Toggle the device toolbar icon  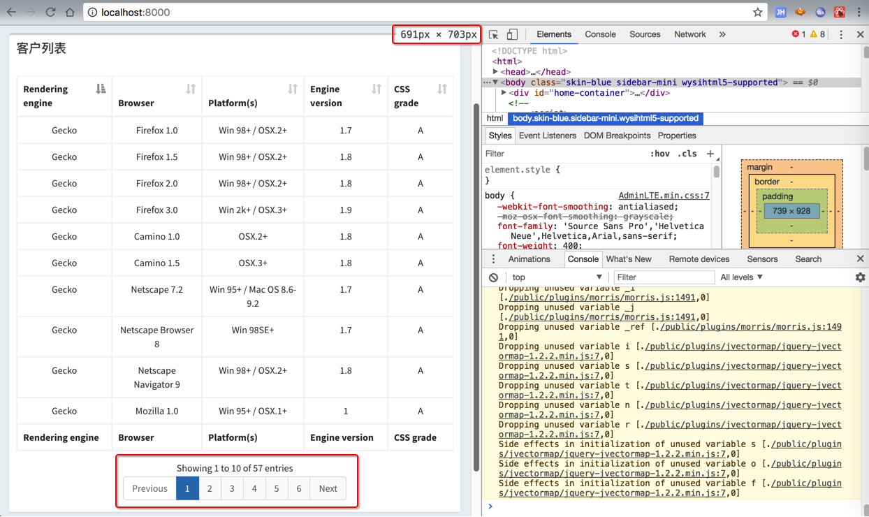pyautogui.click(x=512, y=34)
